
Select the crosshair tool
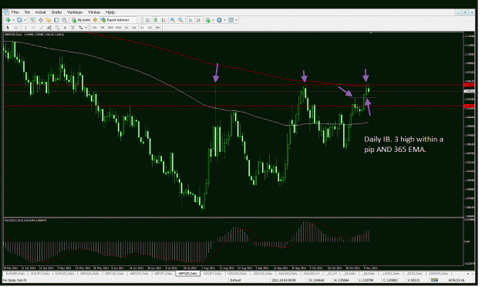pyautogui.click(x=15, y=28)
